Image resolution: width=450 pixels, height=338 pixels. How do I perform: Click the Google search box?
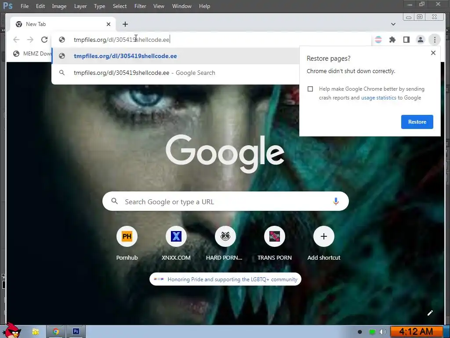pos(225,201)
